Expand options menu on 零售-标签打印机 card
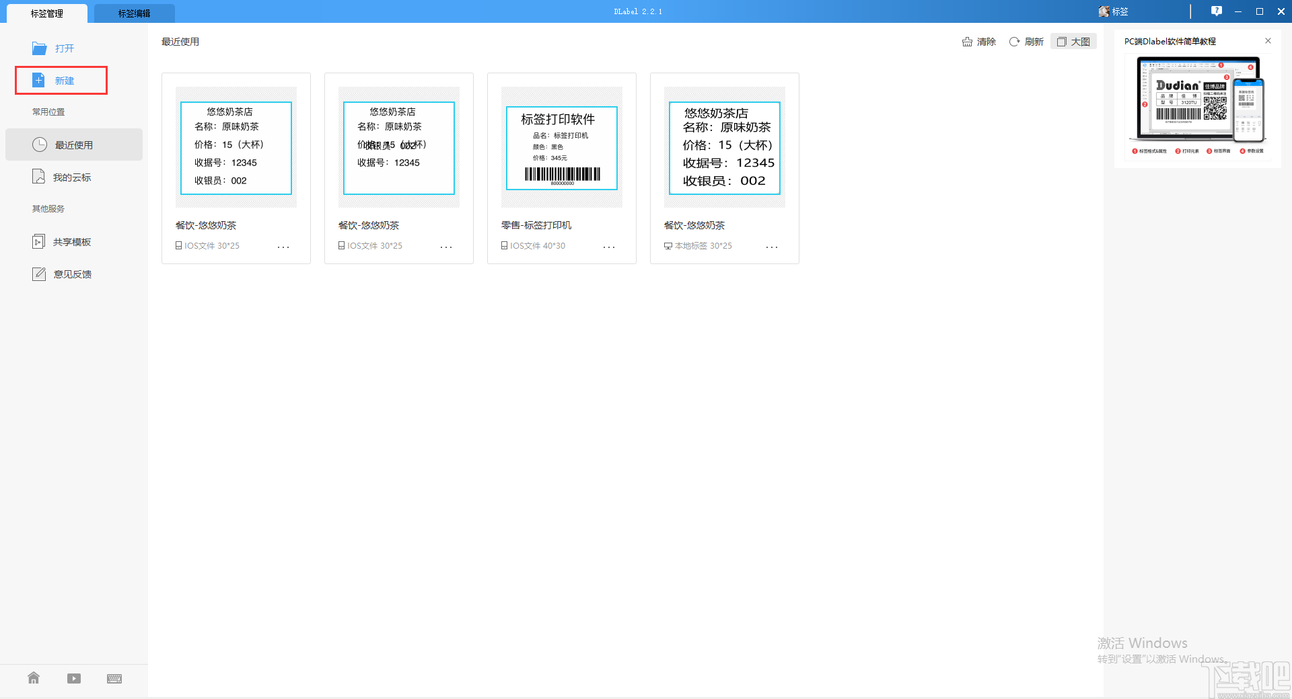 609,247
